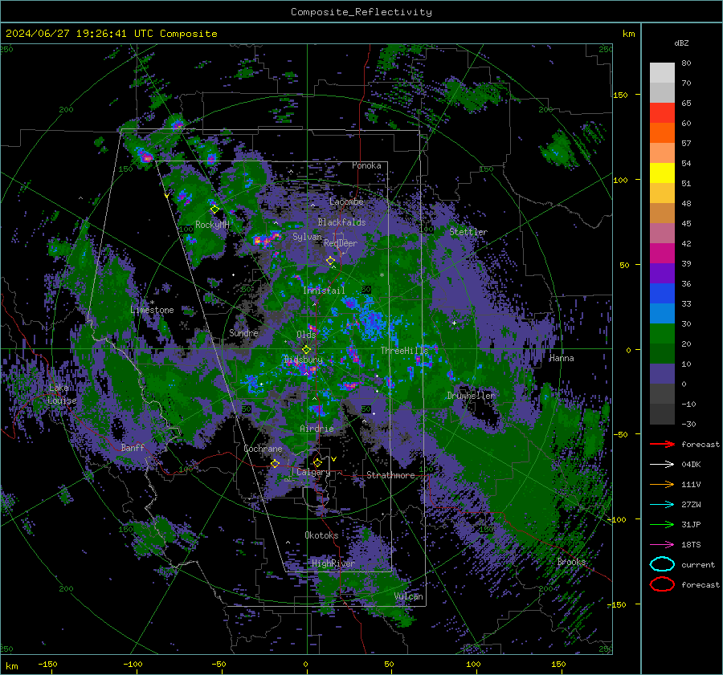Click yellow diamond marker above Calgary label
Image resolution: width=723 pixels, height=675 pixels.
coord(317,462)
